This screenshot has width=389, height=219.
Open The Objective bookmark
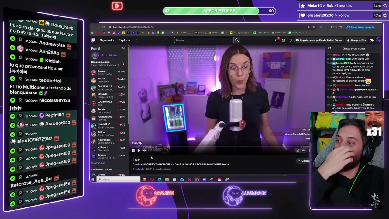click(x=240, y=33)
